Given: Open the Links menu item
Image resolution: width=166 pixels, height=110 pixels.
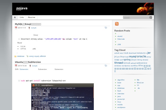Looking at the screenshot, I should [22, 17].
